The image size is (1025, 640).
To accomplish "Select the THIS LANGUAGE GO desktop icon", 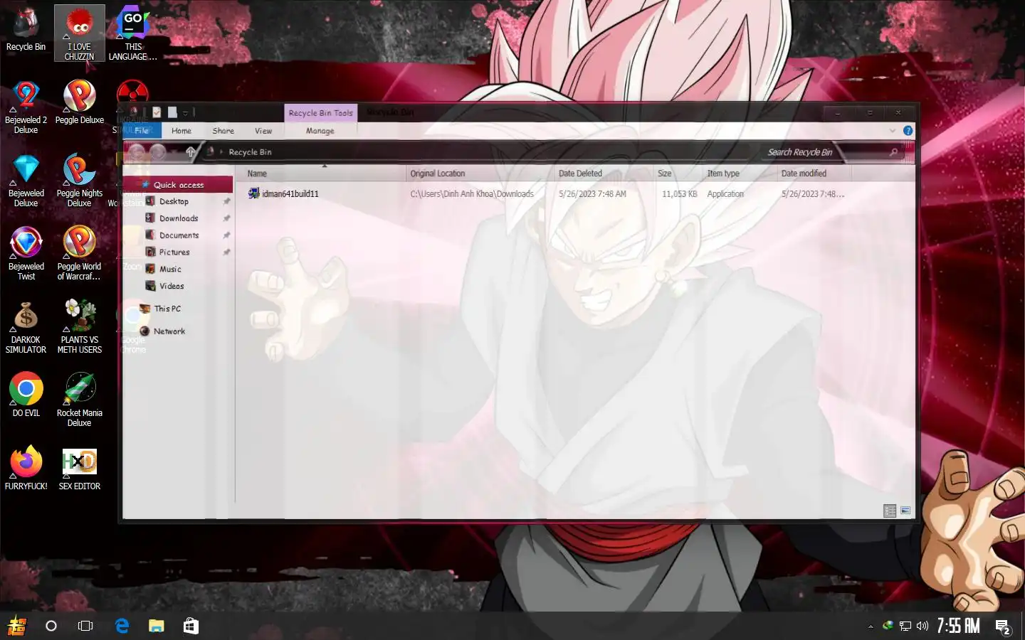I will pyautogui.click(x=133, y=33).
